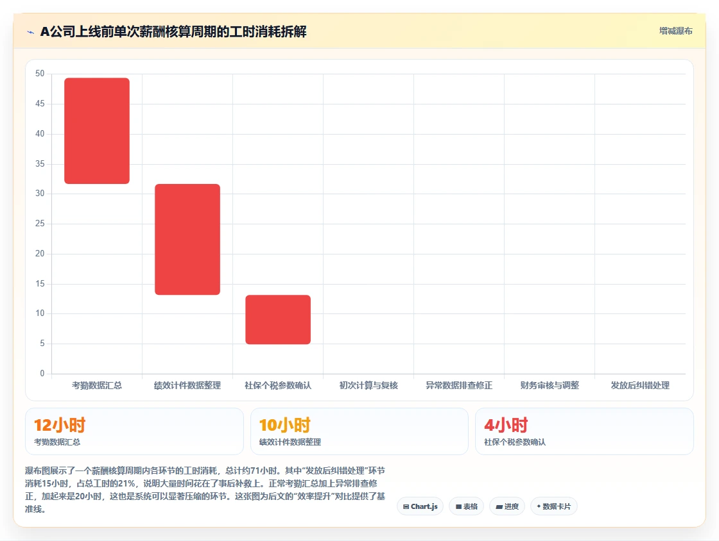Click x-axis label 社保个税参数确认
Image resolution: width=719 pixels, height=541 pixels.
278,385
